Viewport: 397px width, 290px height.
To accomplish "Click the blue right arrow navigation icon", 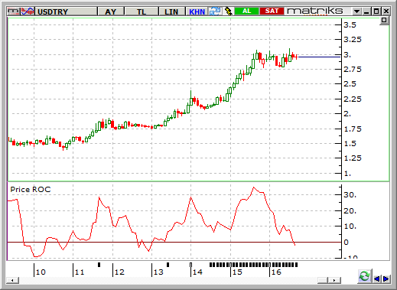I will click(x=386, y=279).
